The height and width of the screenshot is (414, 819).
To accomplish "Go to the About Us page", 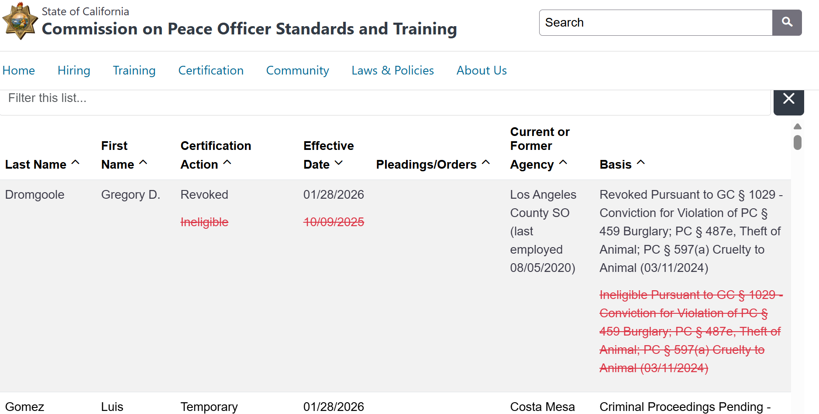I will (x=482, y=71).
